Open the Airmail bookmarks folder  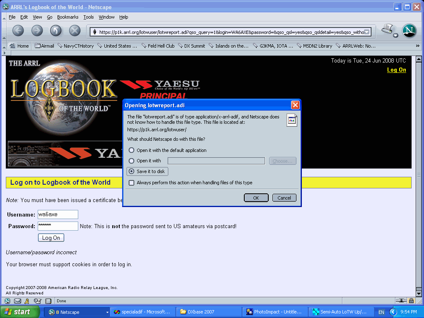tap(45, 46)
